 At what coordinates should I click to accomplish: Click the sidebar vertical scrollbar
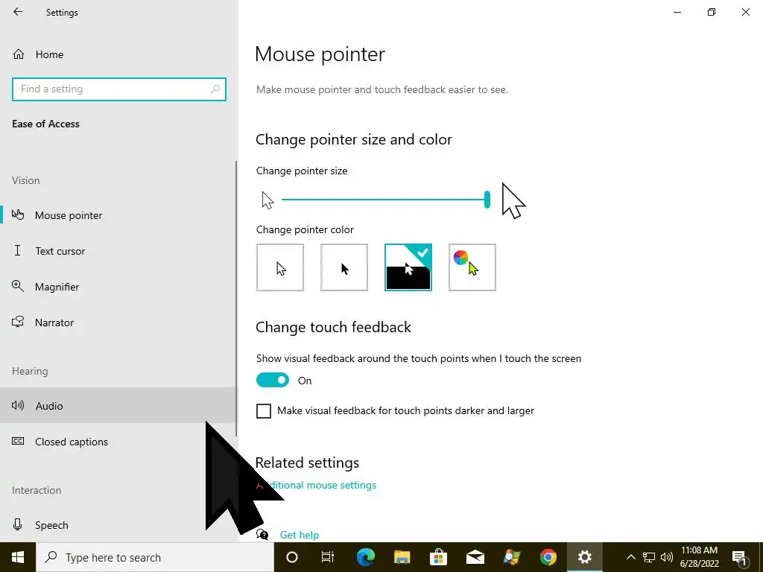[236, 299]
